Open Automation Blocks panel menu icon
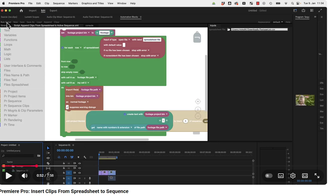 pos(141,17)
